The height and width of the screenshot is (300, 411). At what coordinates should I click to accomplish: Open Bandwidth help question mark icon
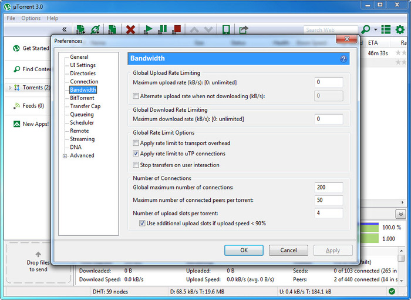(x=343, y=59)
